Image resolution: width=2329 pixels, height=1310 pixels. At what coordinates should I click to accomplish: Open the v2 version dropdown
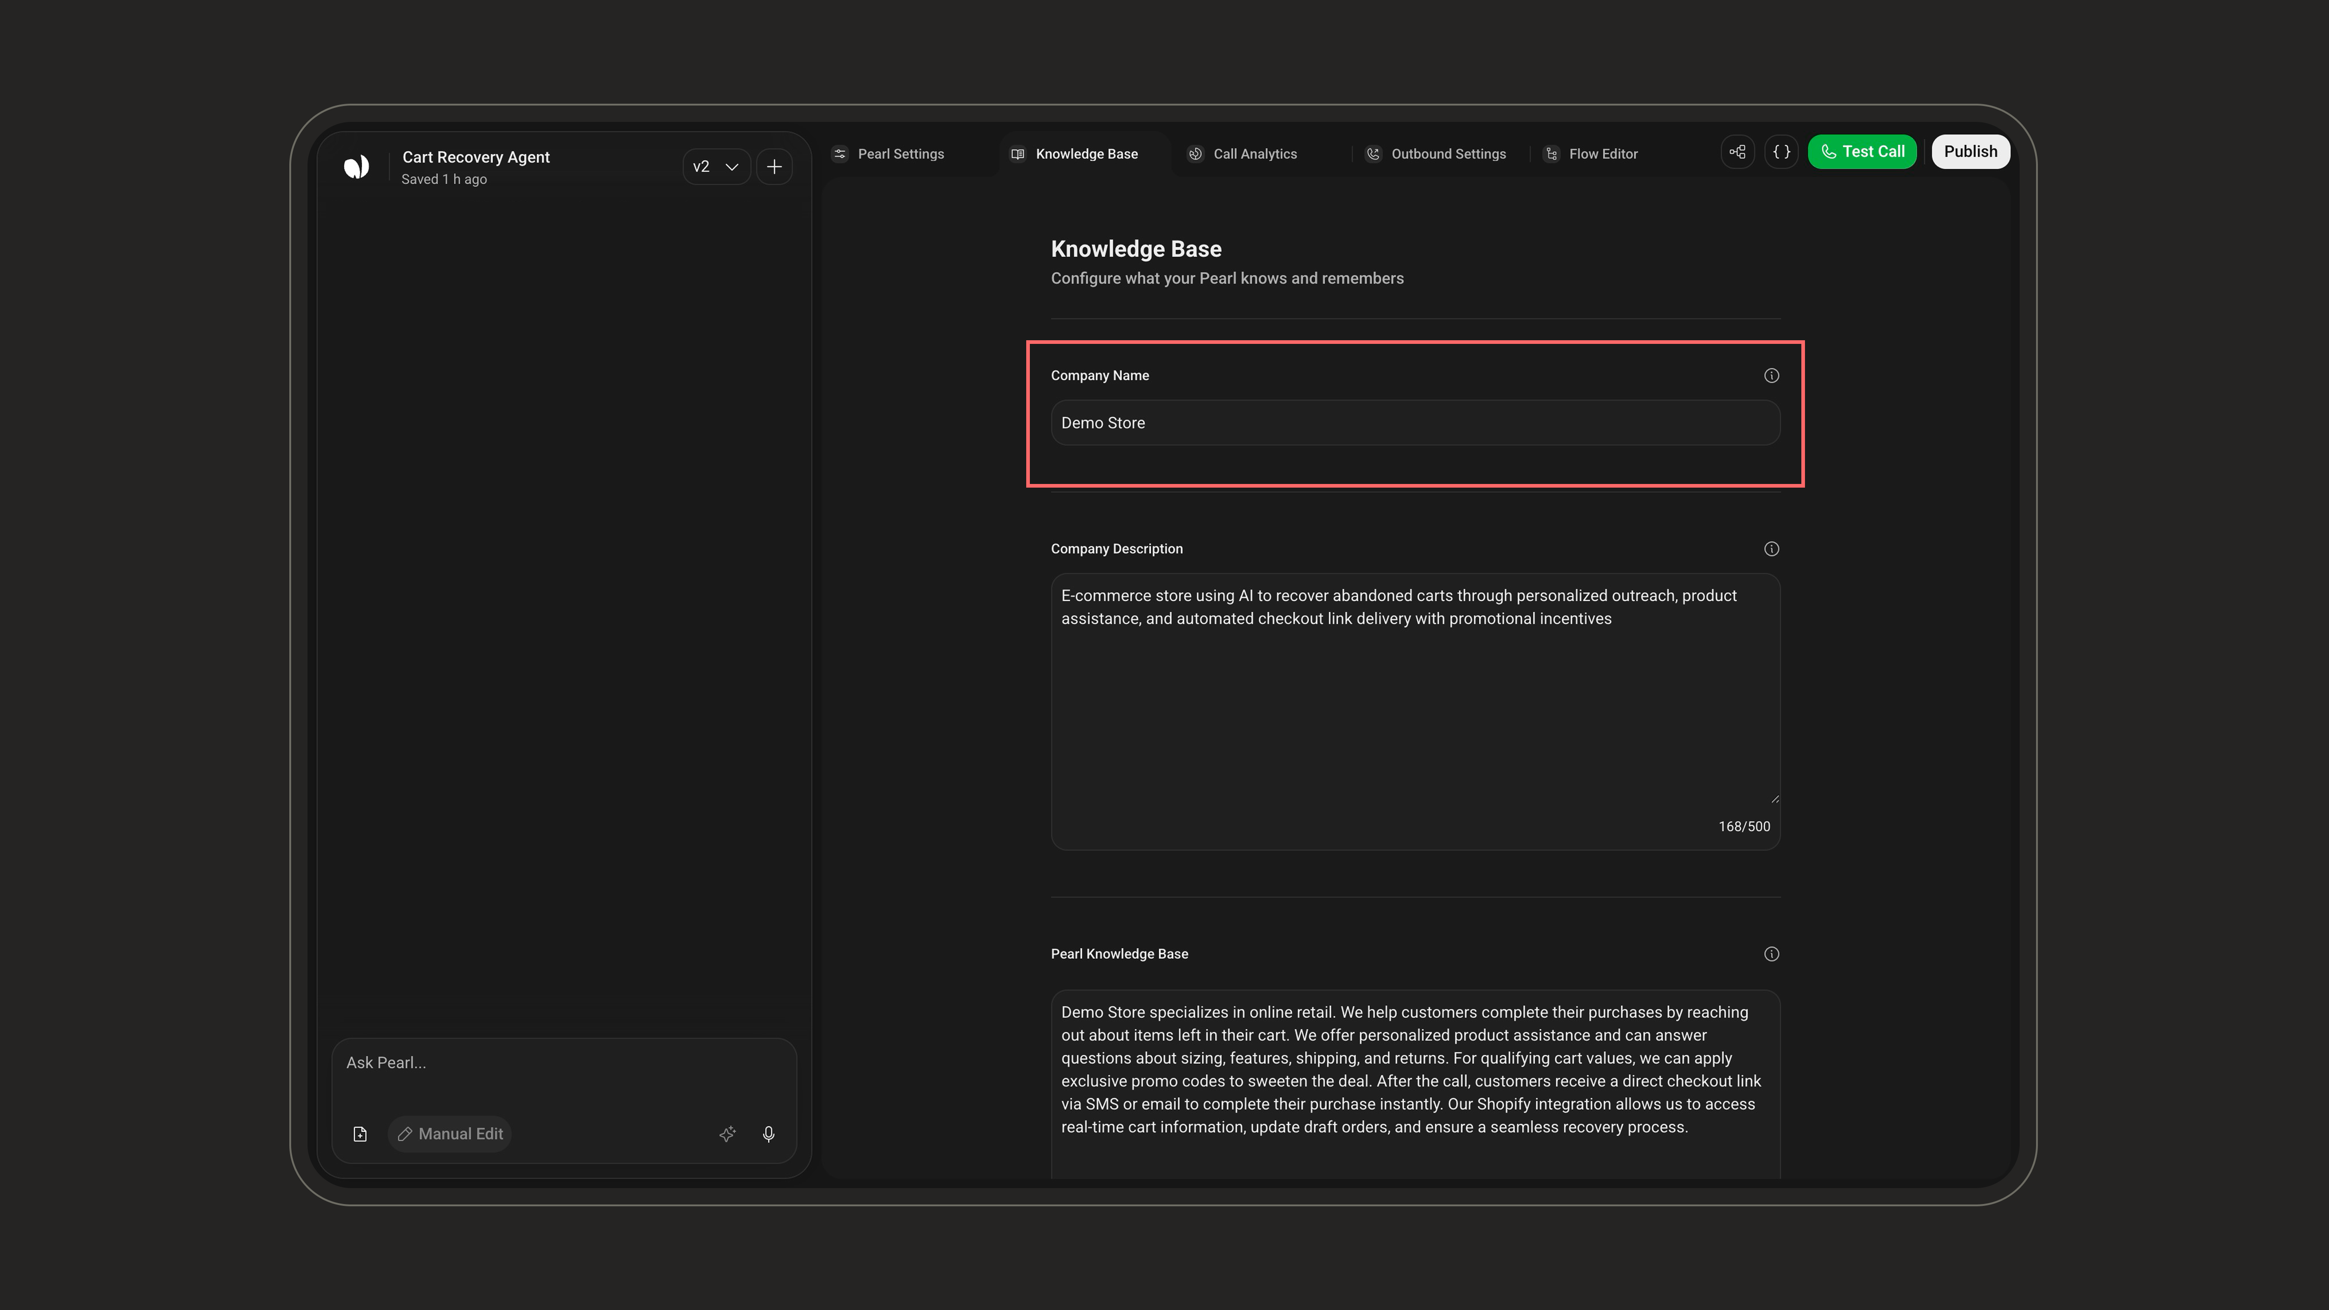pos(716,166)
